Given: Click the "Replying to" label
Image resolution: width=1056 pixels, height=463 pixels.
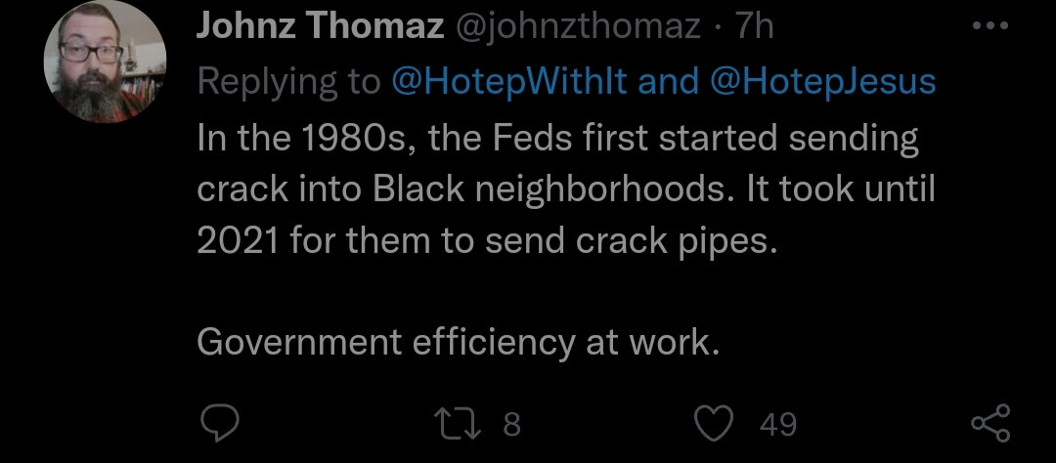Looking at the screenshot, I should tap(288, 82).
